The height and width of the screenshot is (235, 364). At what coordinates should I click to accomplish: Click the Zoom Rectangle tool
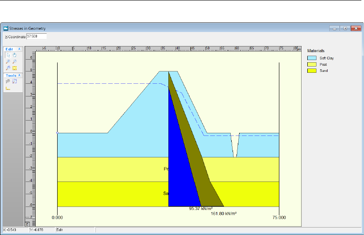click(x=8, y=68)
